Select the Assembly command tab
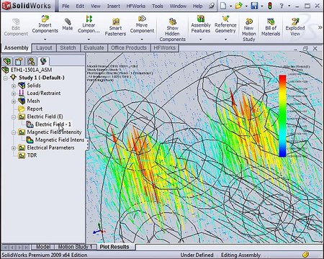 click(16, 48)
